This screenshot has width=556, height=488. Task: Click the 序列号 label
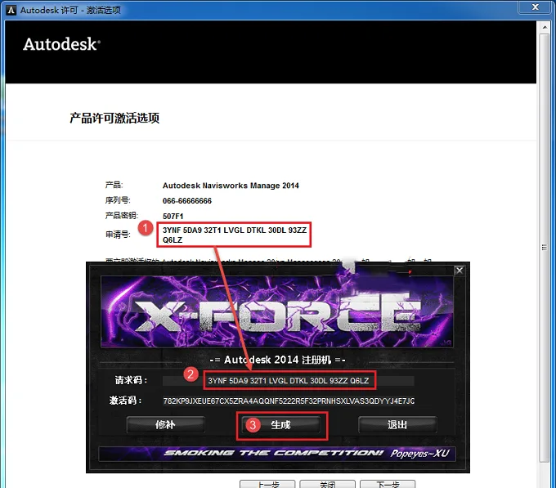pyautogui.click(x=118, y=200)
